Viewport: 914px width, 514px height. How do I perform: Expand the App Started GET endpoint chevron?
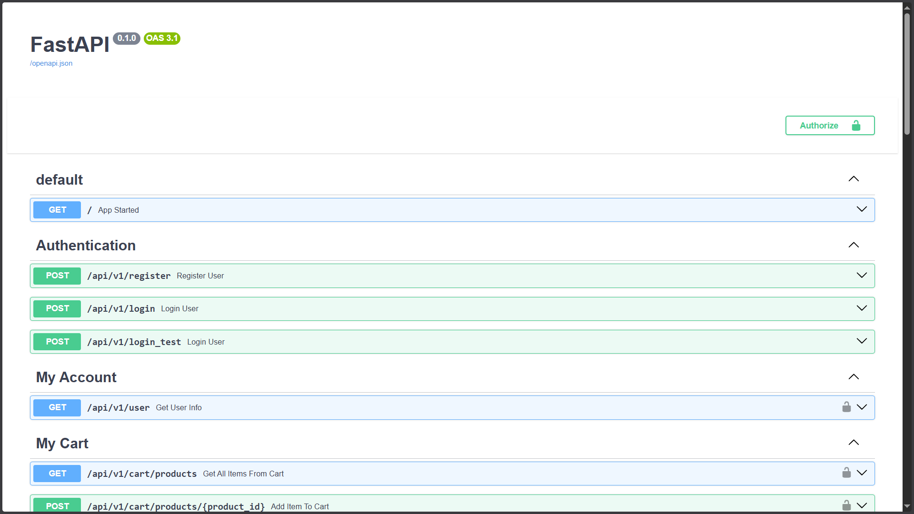click(862, 209)
